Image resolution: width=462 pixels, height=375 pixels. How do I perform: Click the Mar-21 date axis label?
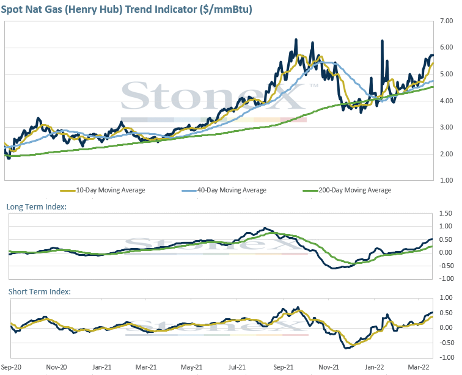coord(146,367)
